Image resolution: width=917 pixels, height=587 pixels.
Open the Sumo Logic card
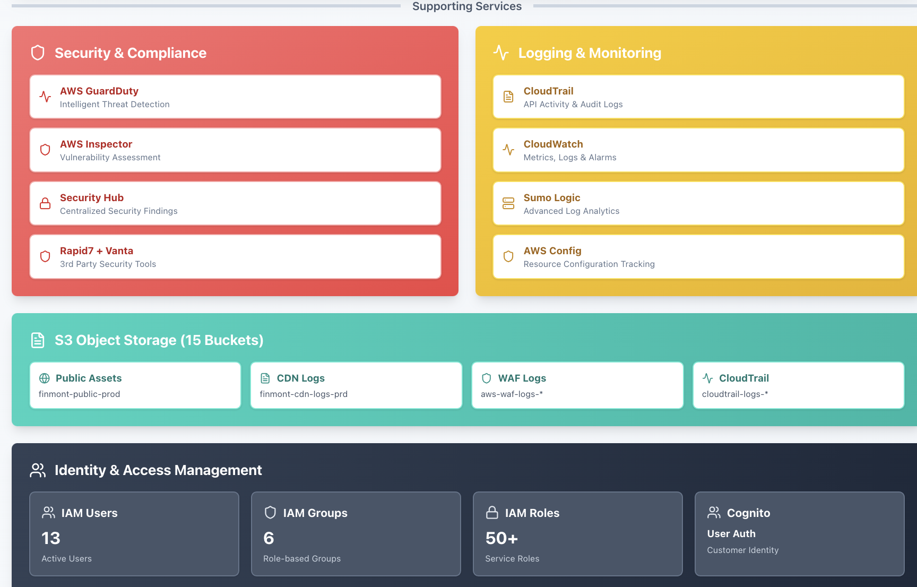(x=698, y=203)
